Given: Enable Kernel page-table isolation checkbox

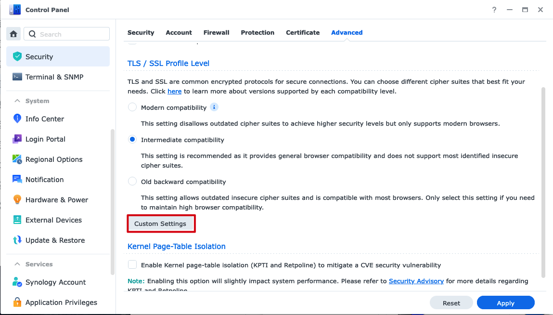Looking at the screenshot, I should 132,265.
